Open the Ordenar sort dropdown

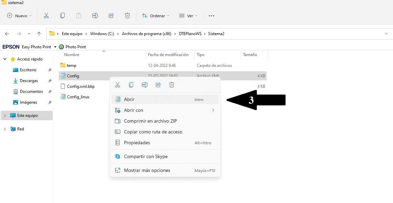[155, 16]
